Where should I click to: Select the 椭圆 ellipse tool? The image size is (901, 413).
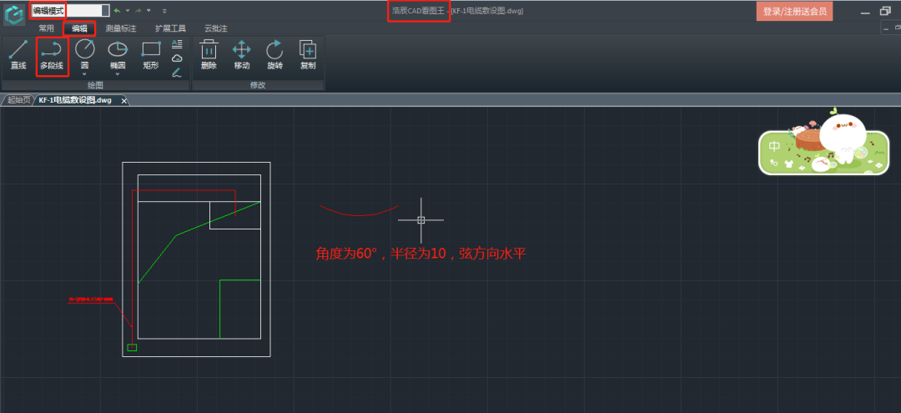(x=118, y=53)
